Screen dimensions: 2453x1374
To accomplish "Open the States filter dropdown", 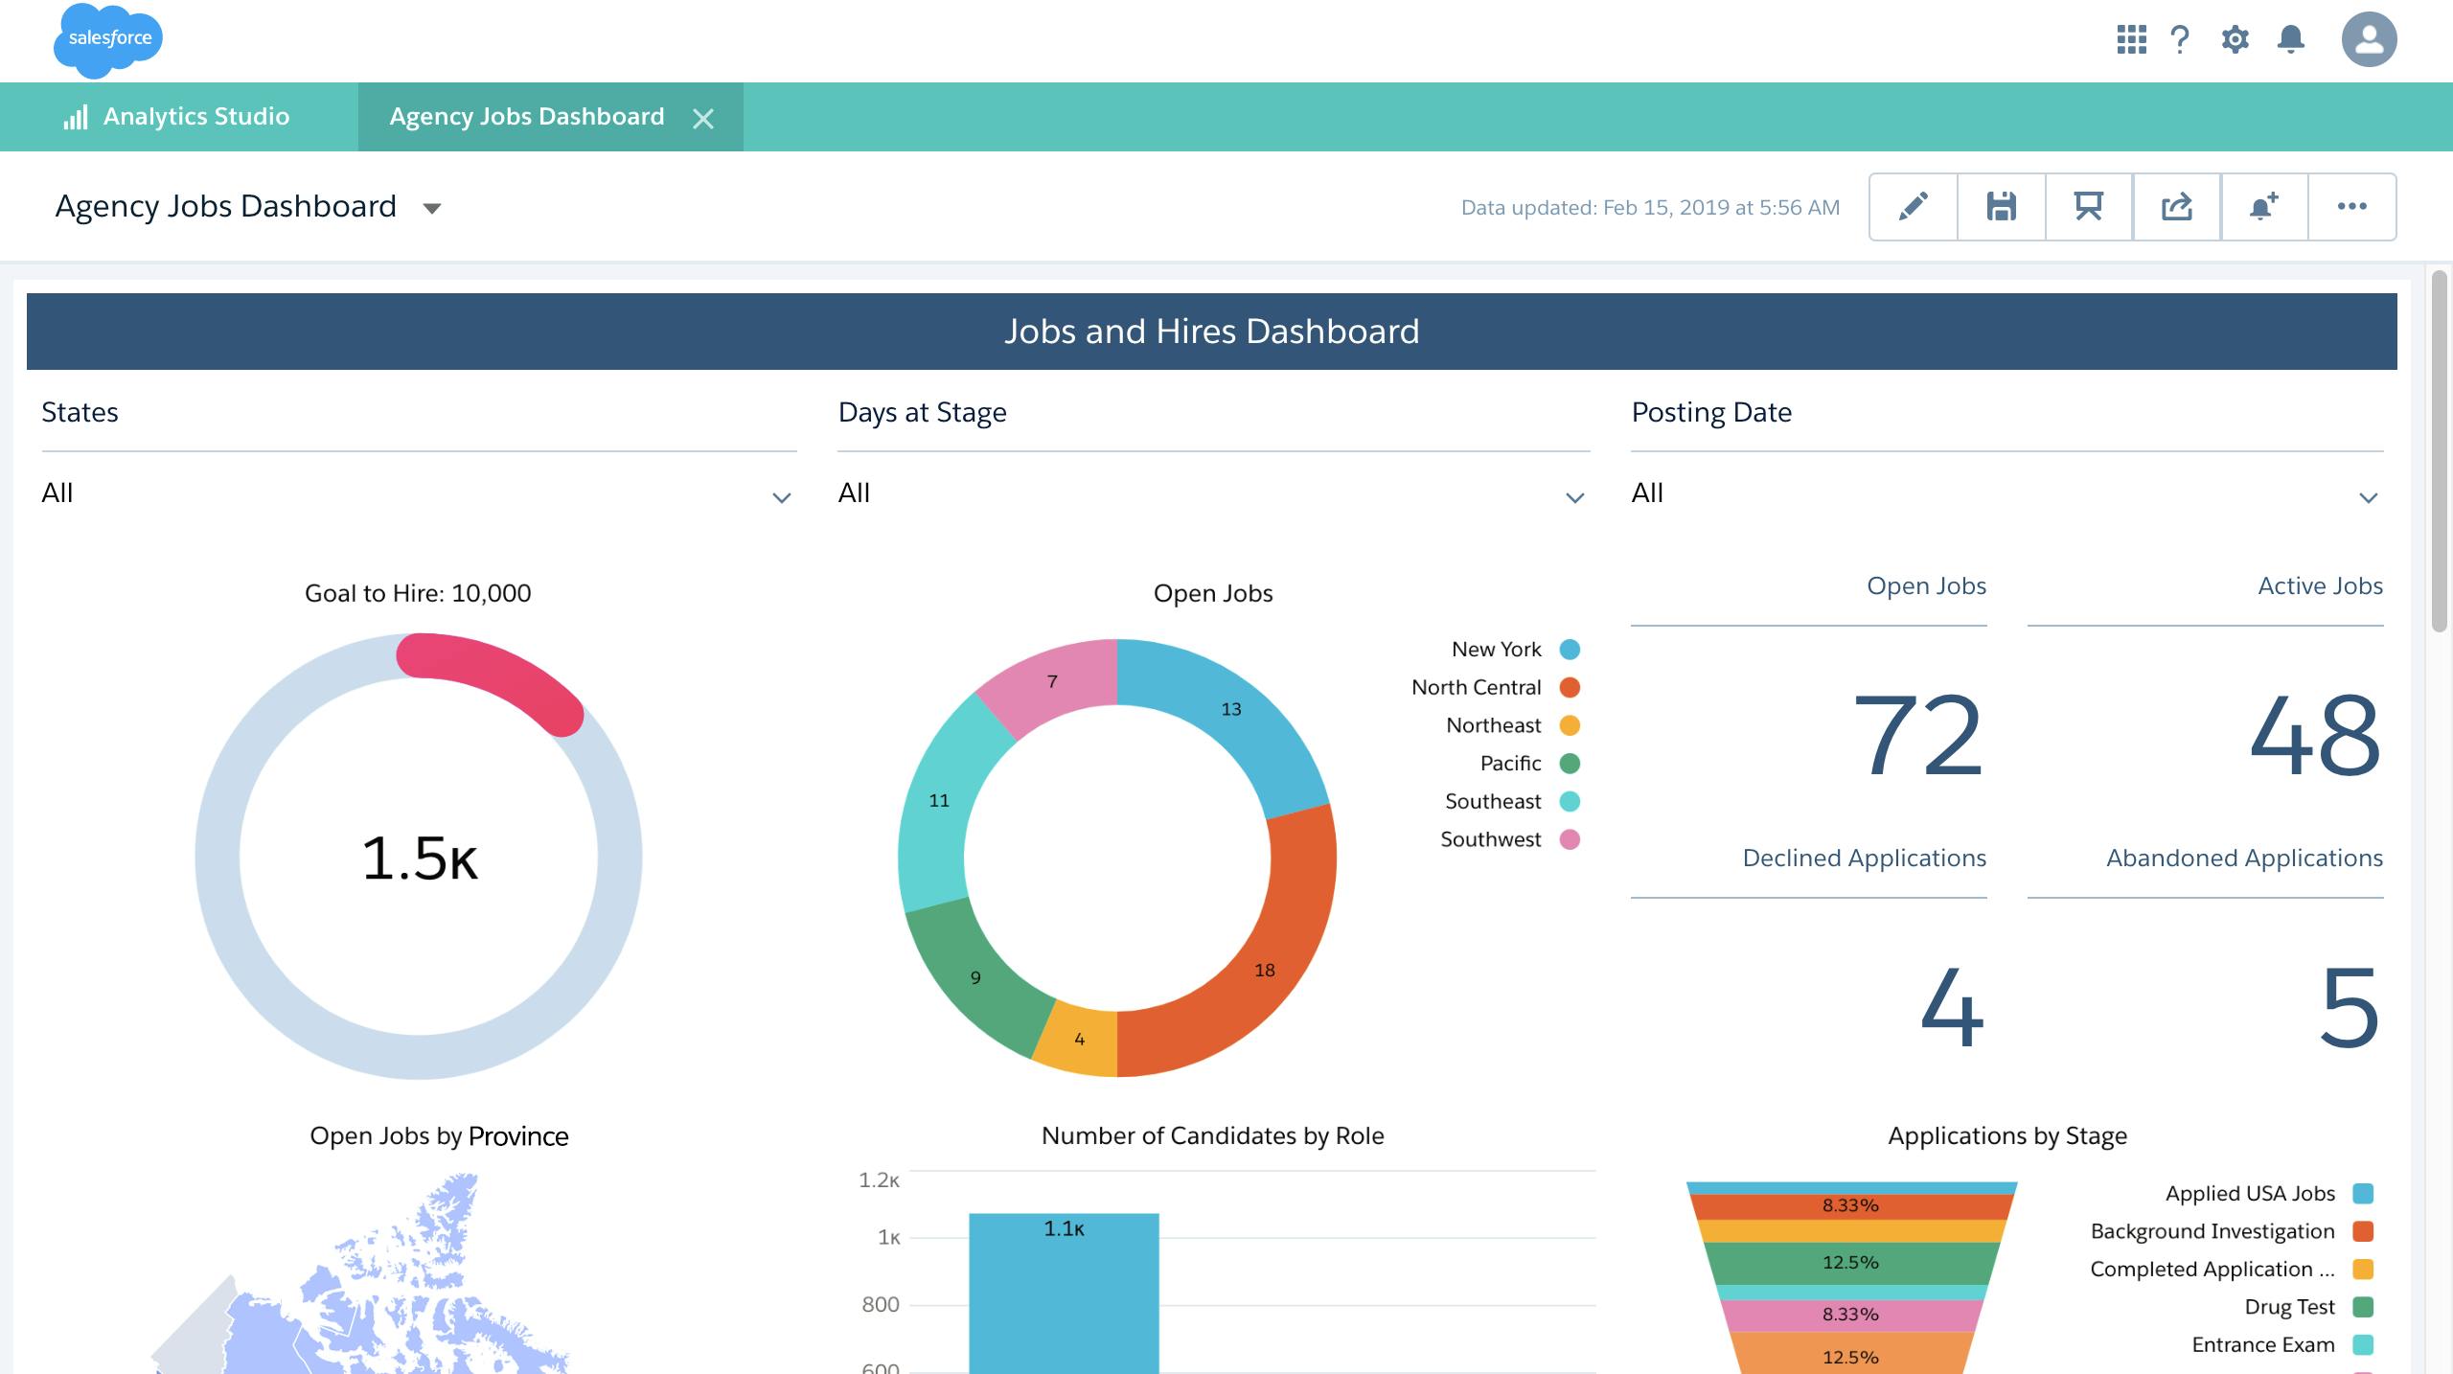I will pyautogui.click(x=419, y=493).
